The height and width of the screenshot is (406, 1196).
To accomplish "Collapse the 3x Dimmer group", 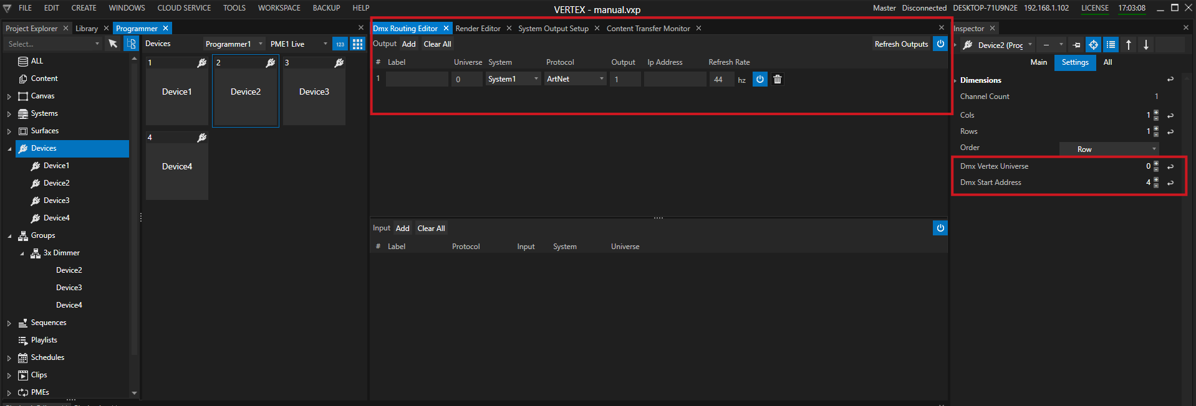I will [22, 253].
